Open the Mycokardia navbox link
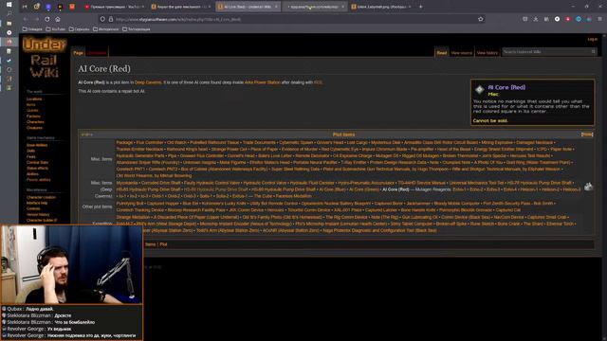Viewport: 607px width, 341px height. (x=127, y=183)
